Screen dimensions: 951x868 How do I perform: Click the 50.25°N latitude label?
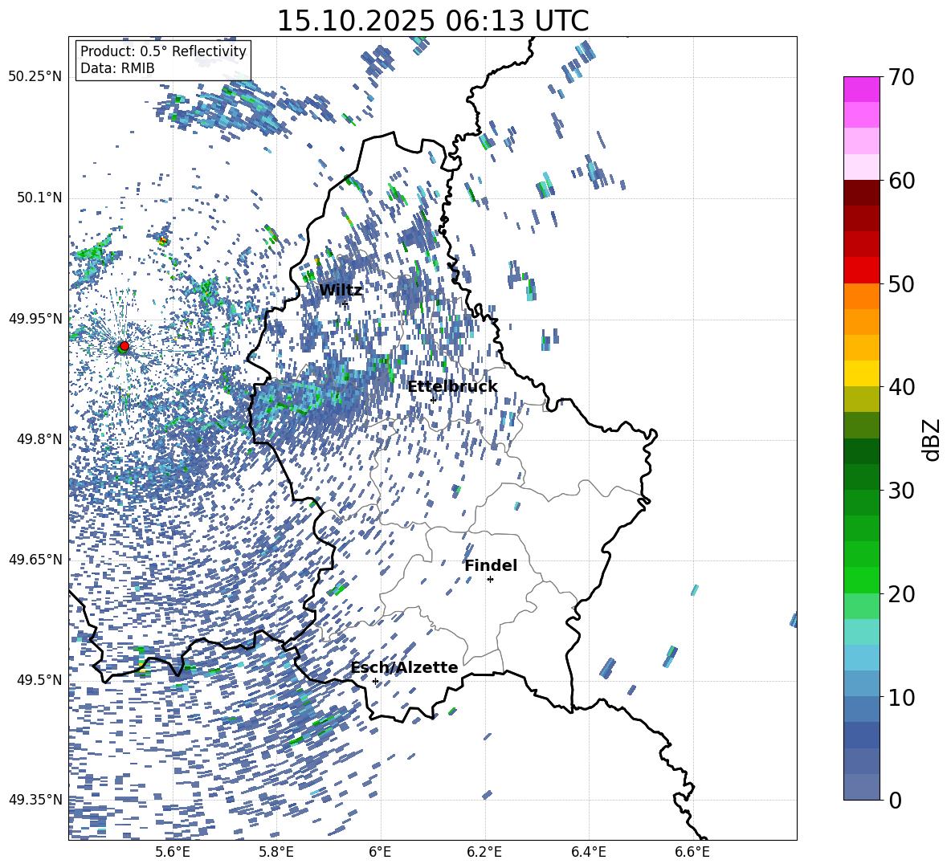click(35, 77)
